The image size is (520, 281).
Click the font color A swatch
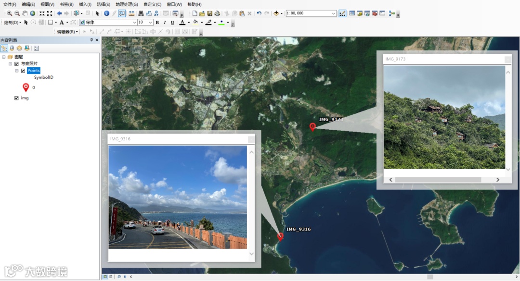click(182, 23)
